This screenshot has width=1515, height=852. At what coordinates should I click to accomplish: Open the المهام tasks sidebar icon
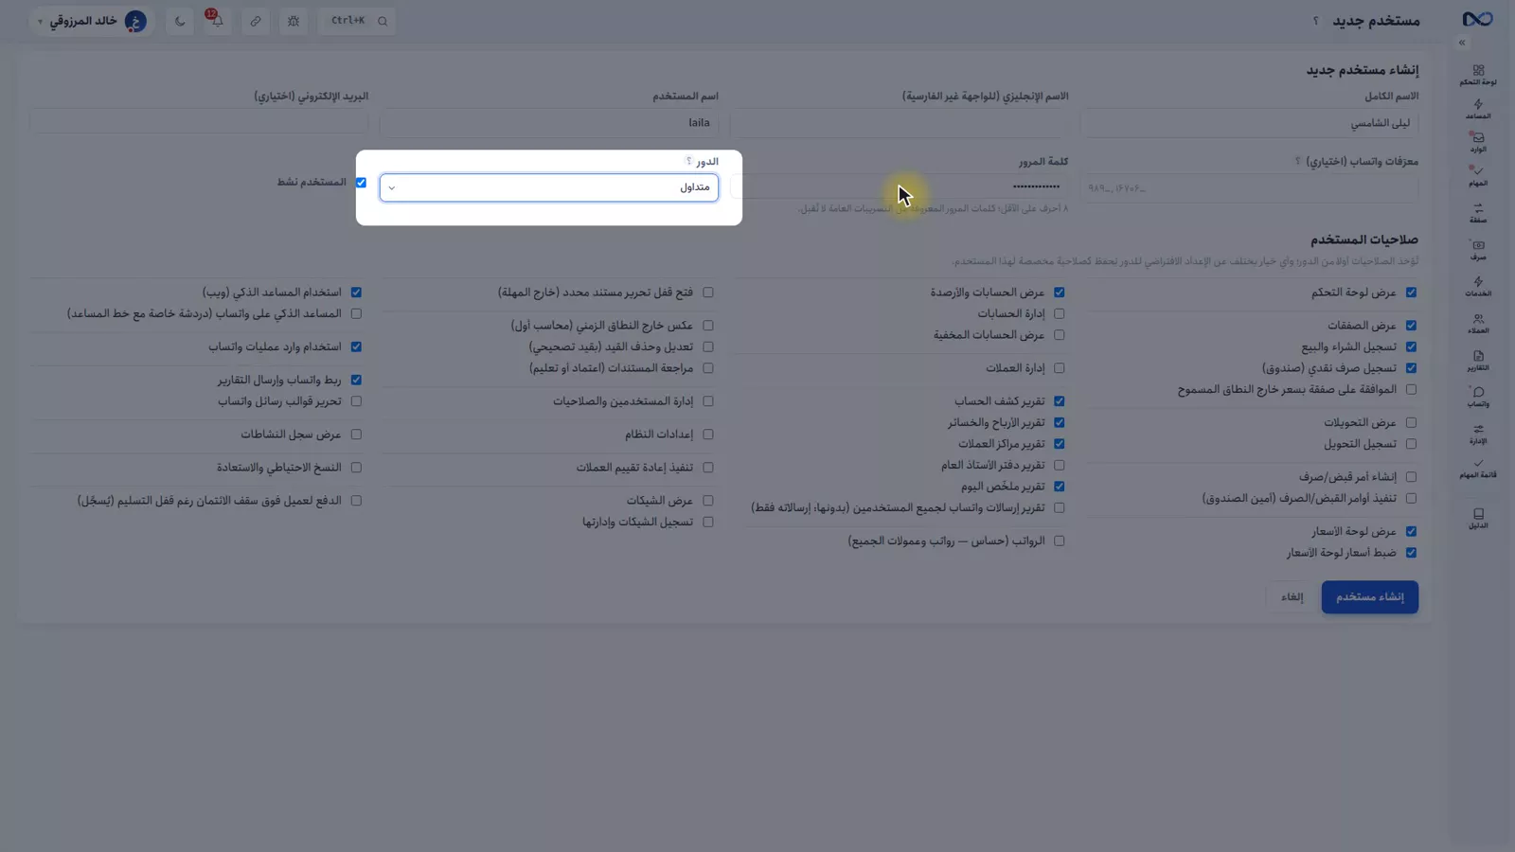(1478, 176)
